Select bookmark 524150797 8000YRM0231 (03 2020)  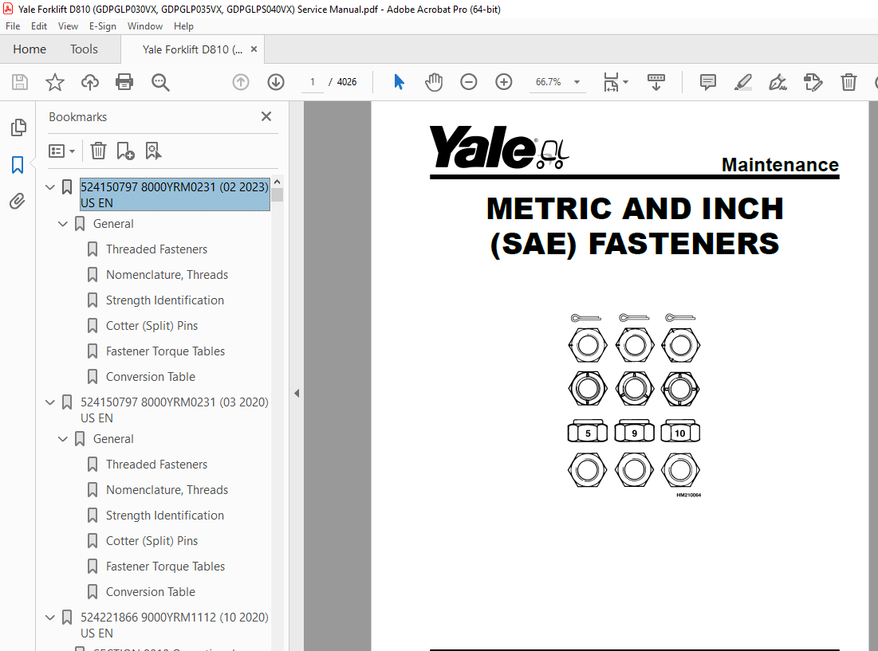[175, 410]
